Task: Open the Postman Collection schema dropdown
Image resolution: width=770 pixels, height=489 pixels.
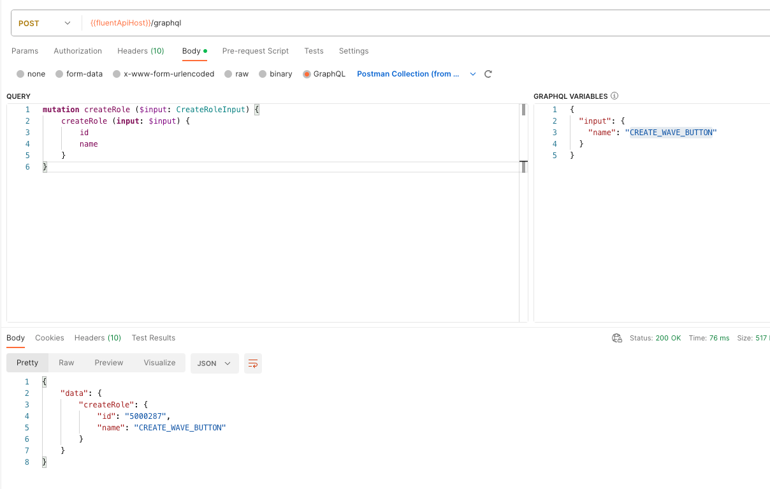Action: point(472,74)
